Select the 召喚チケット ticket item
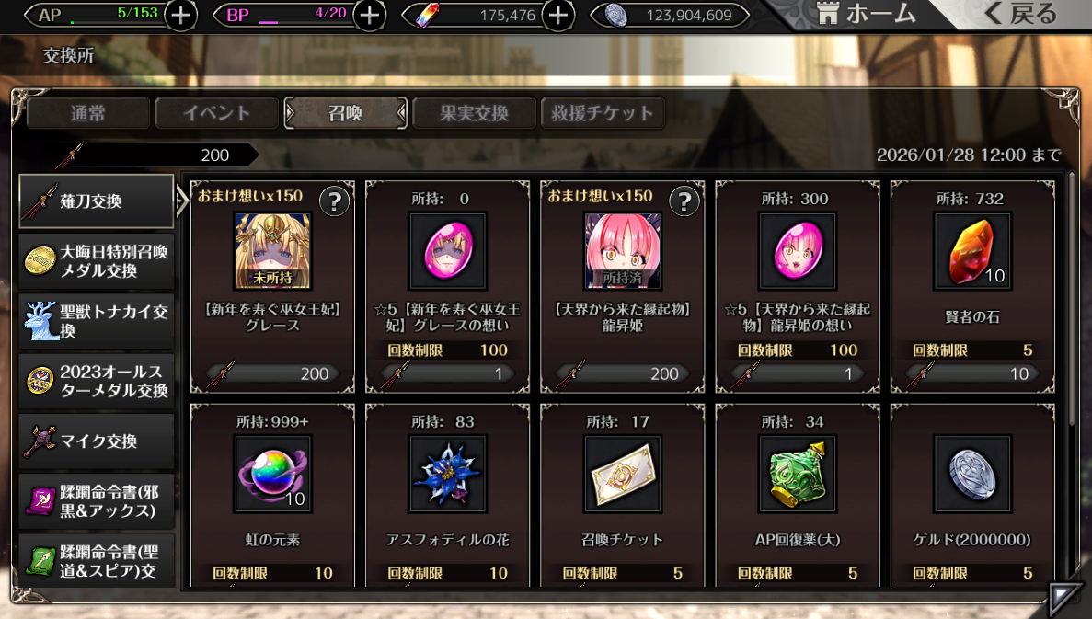Screen dimensions: 1092x619 (623, 475)
